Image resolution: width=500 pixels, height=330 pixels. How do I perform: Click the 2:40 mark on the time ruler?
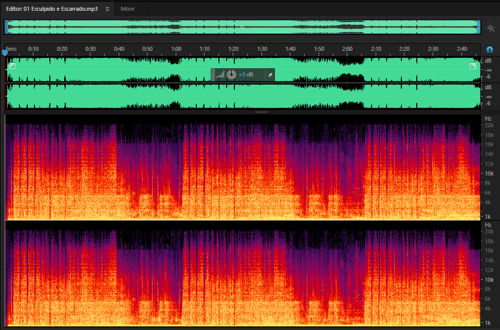tap(462, 49)
